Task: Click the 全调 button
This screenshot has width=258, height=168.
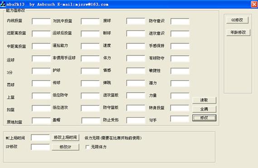Action: (x=204, y=109)
